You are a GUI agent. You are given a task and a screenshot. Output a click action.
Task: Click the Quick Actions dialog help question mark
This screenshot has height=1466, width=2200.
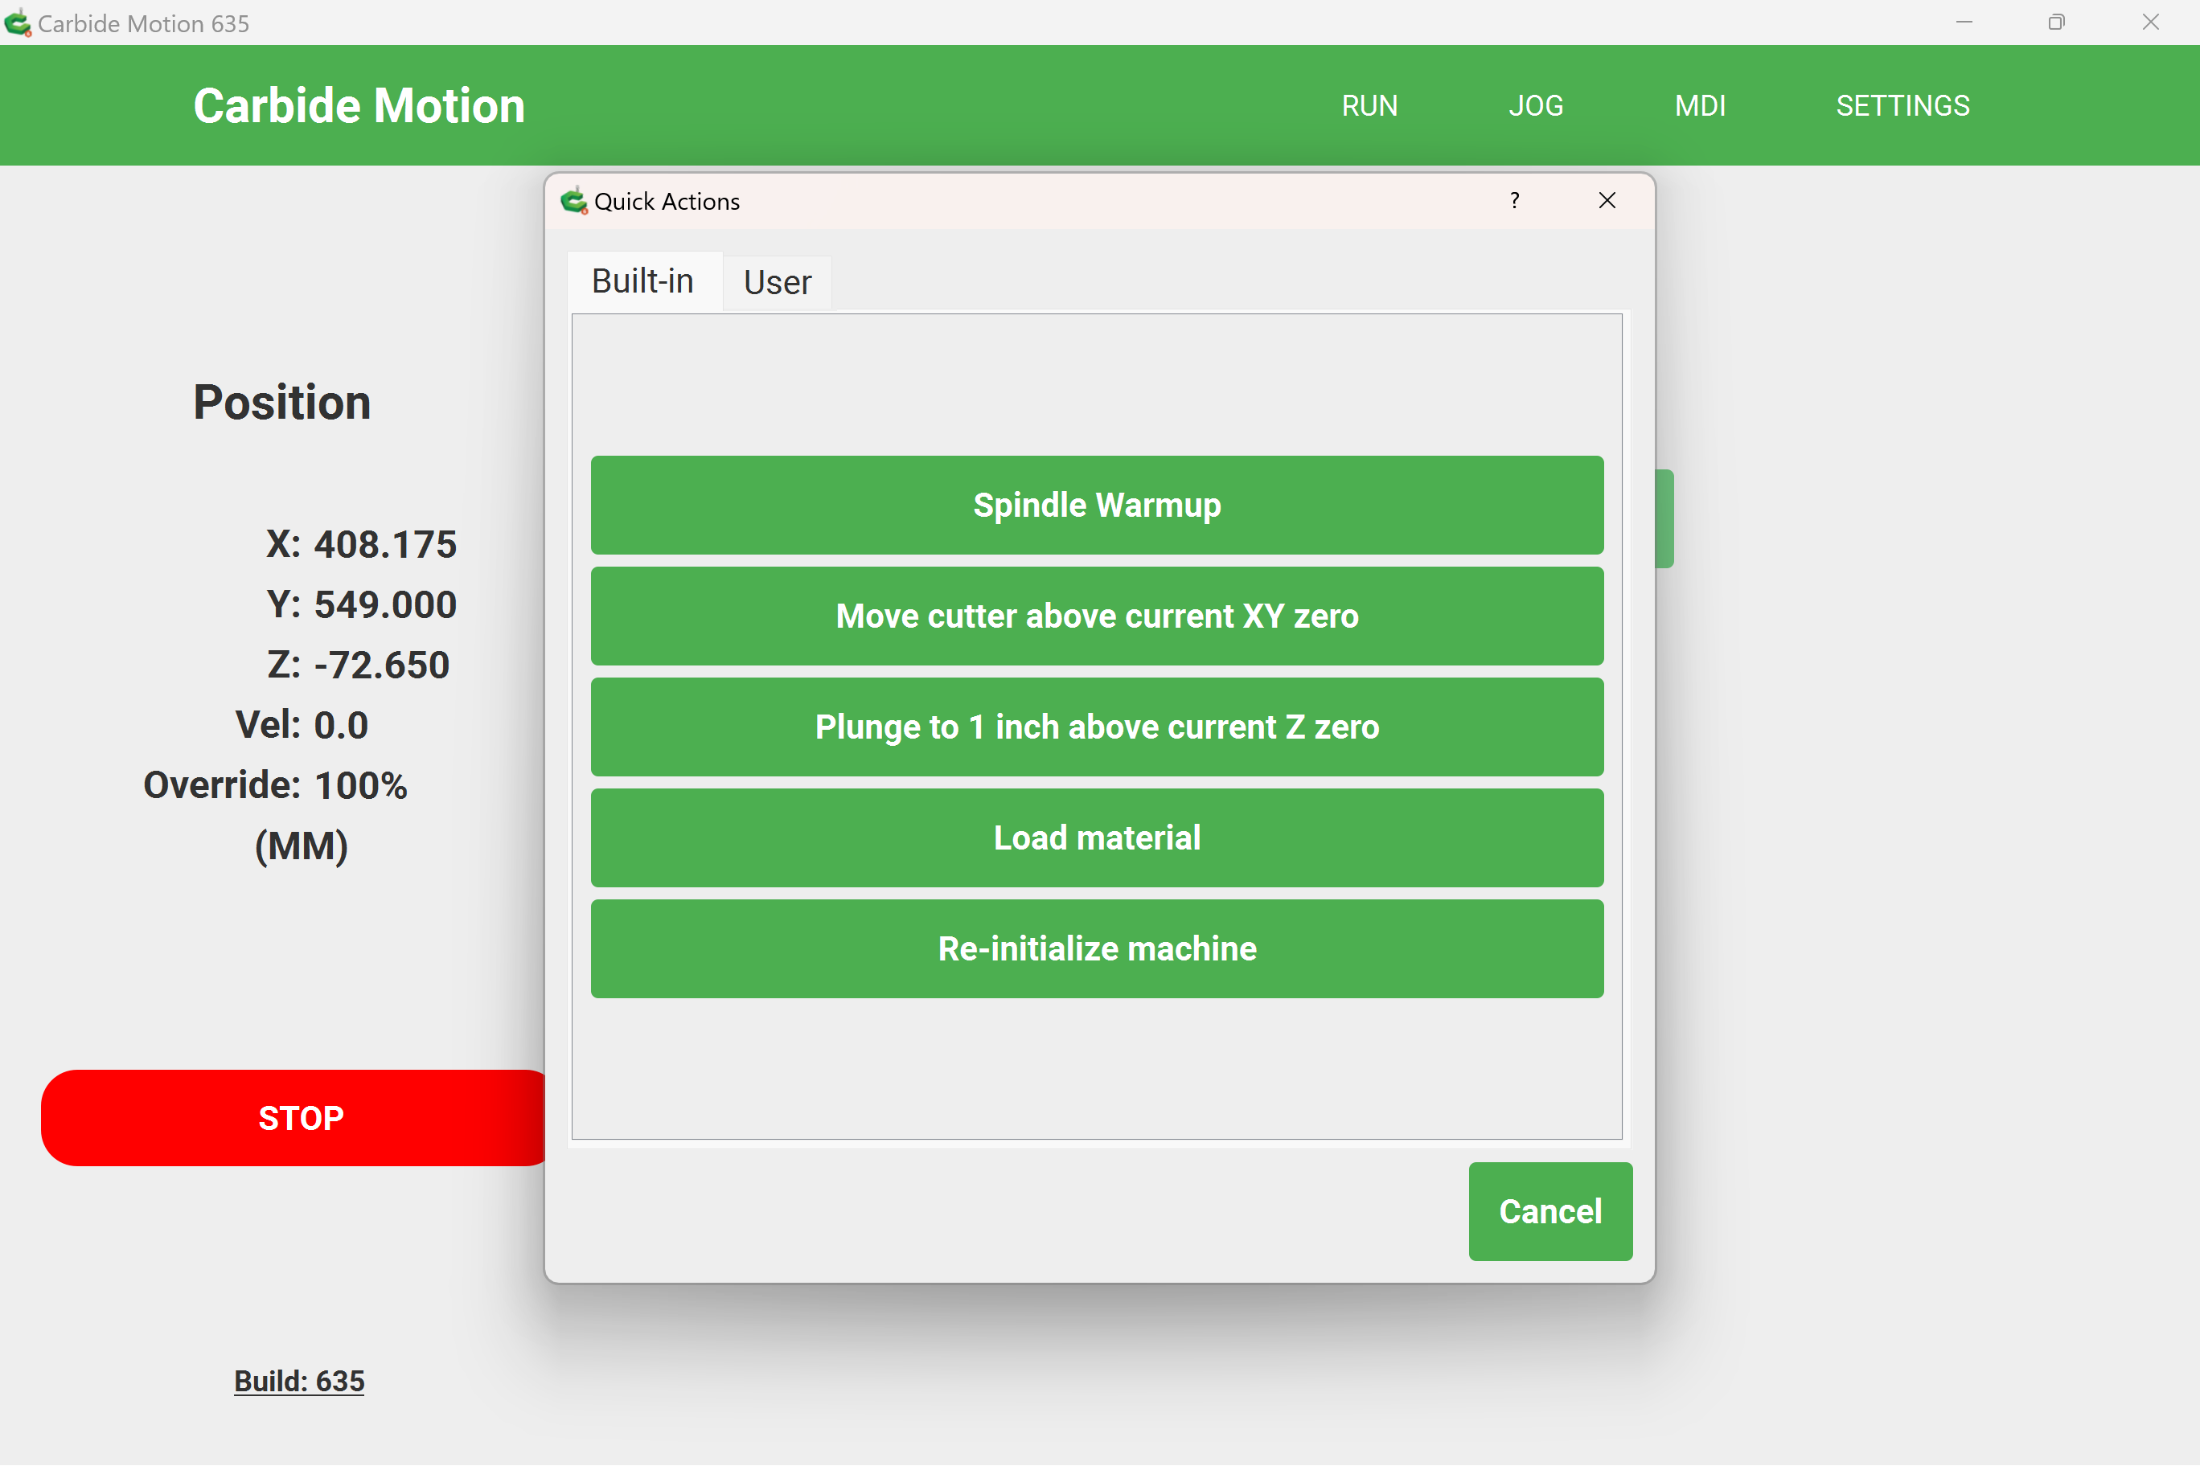tap(1514, 200)
